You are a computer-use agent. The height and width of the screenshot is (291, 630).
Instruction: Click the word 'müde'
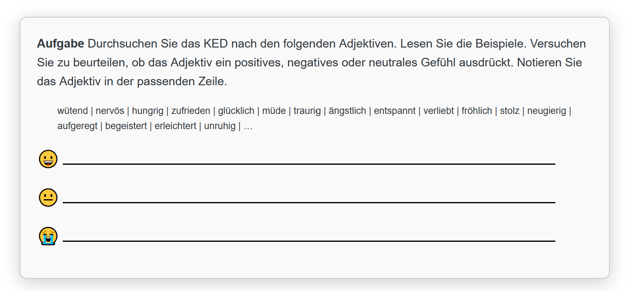pos(274,111)
